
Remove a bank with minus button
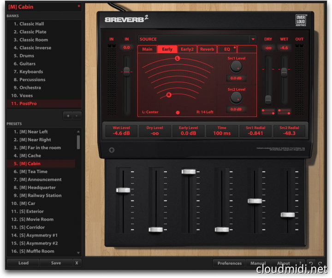pyautogui.click(x=77, y=116)
